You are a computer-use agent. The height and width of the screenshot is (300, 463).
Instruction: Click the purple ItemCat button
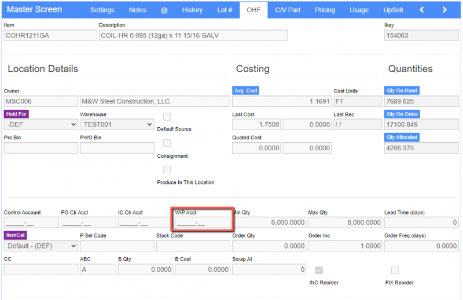point(16,236)
